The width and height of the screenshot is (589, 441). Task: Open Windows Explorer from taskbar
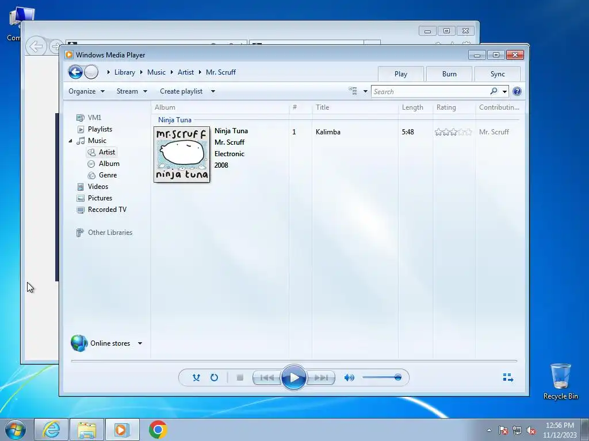tap(87, 430)
